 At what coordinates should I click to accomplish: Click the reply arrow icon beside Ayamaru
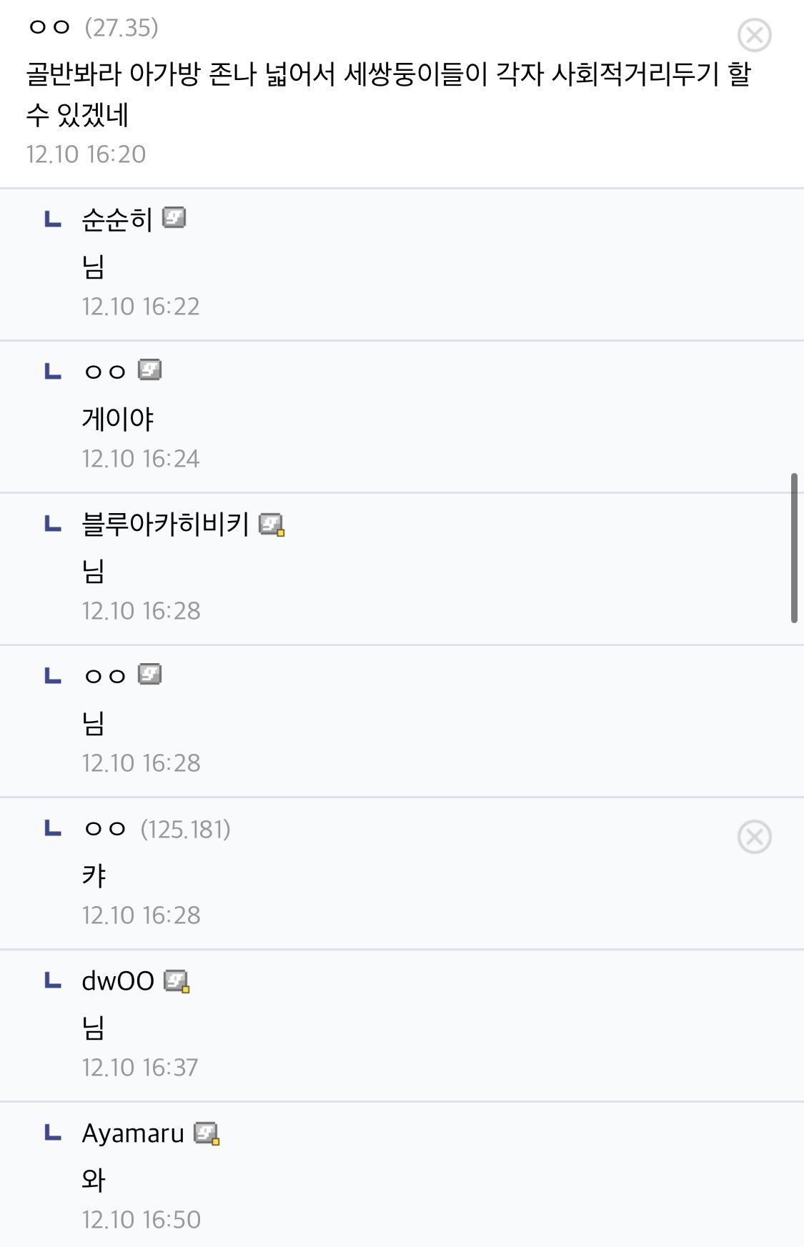coord(53,1133)
